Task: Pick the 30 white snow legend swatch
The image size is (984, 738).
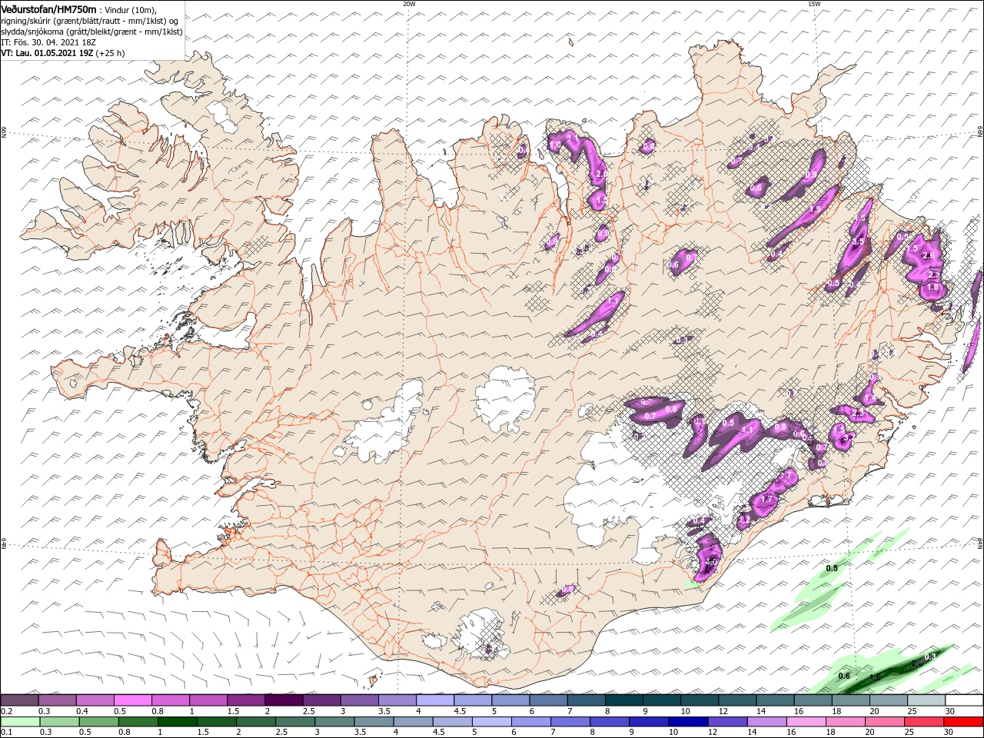Action: (964, 700)
